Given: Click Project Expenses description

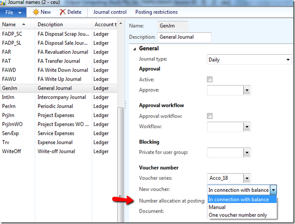Looking at the screenshot, I should 56,115.
